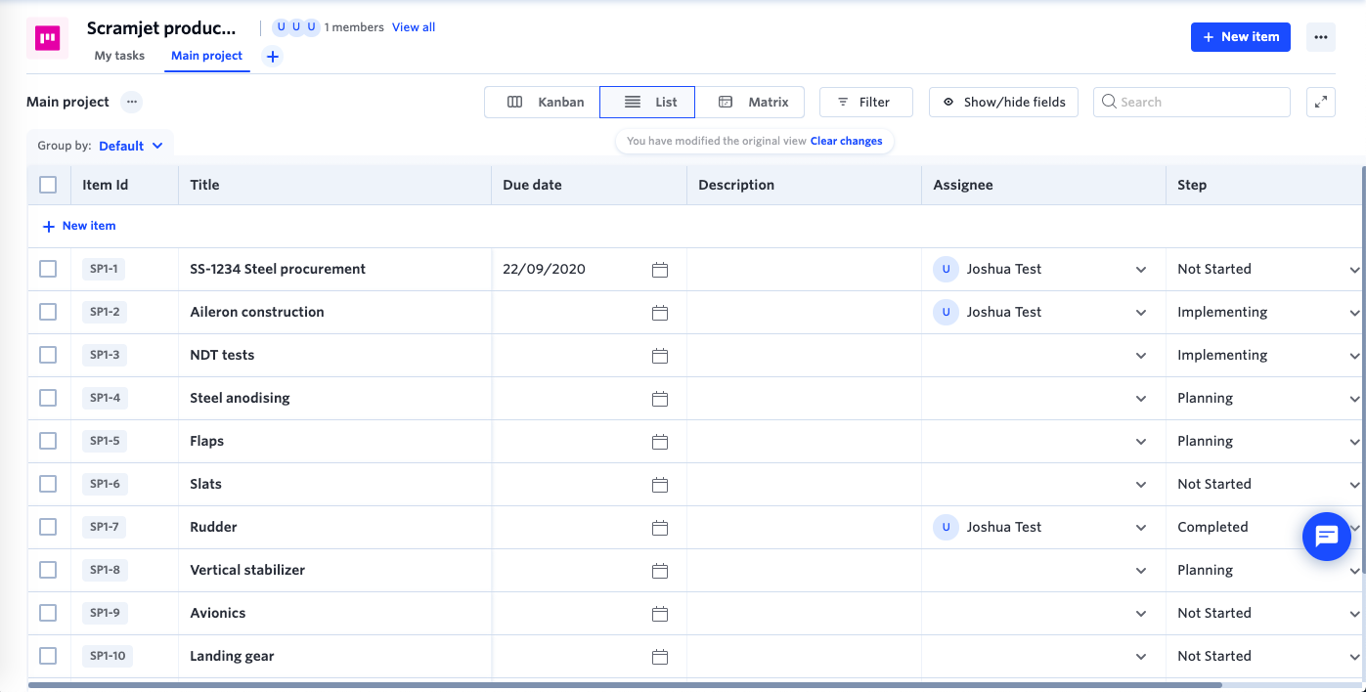1366x692 pixels.
Task: Check the box for SP1-9 row
Action: 48,613
